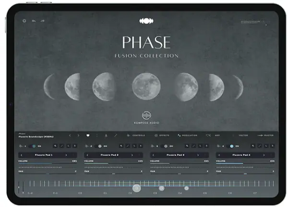Adjust layer 1 volume slider
Screen dimensions: 288x207
click(x=48, y=163)
